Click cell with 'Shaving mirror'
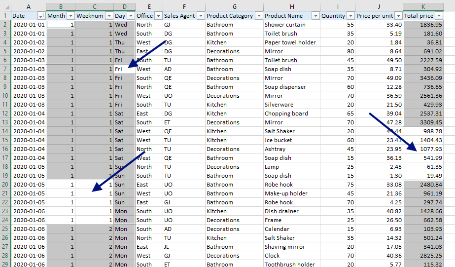Viewport: 455px width, 267px height. [292, 247]
